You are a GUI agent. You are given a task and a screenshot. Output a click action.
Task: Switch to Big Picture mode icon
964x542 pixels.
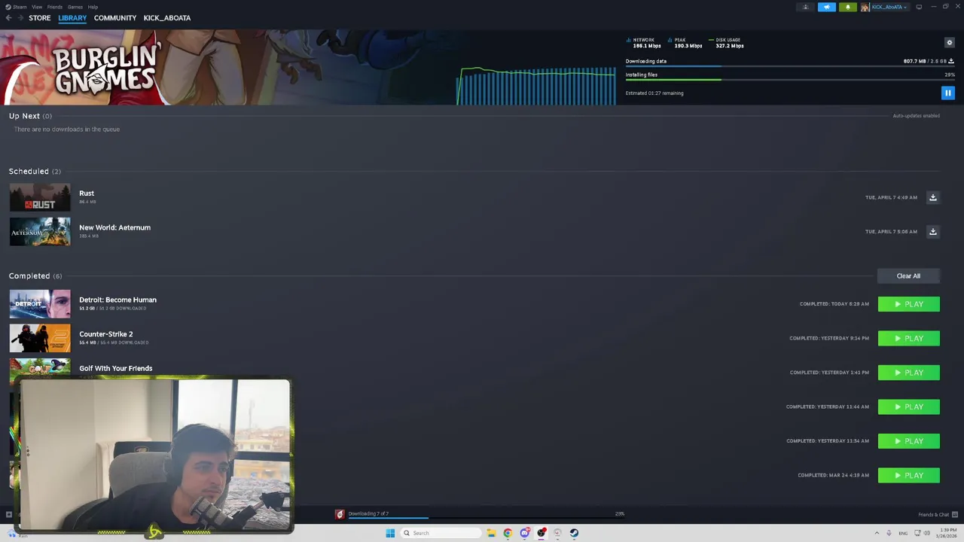(919, 7)
